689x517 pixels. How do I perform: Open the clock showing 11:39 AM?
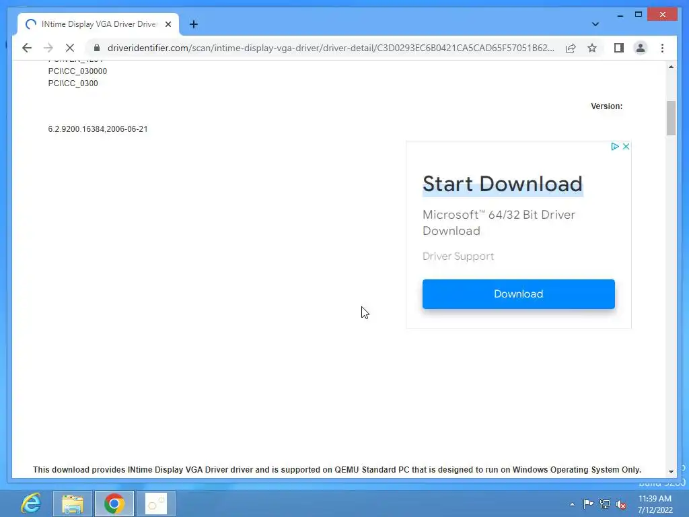[655, 504]
